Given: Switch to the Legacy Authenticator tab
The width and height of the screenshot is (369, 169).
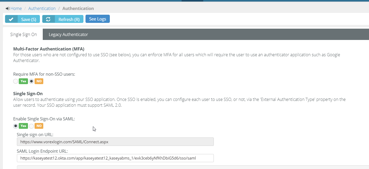Looking at the screenshot, I should point(68,34).
